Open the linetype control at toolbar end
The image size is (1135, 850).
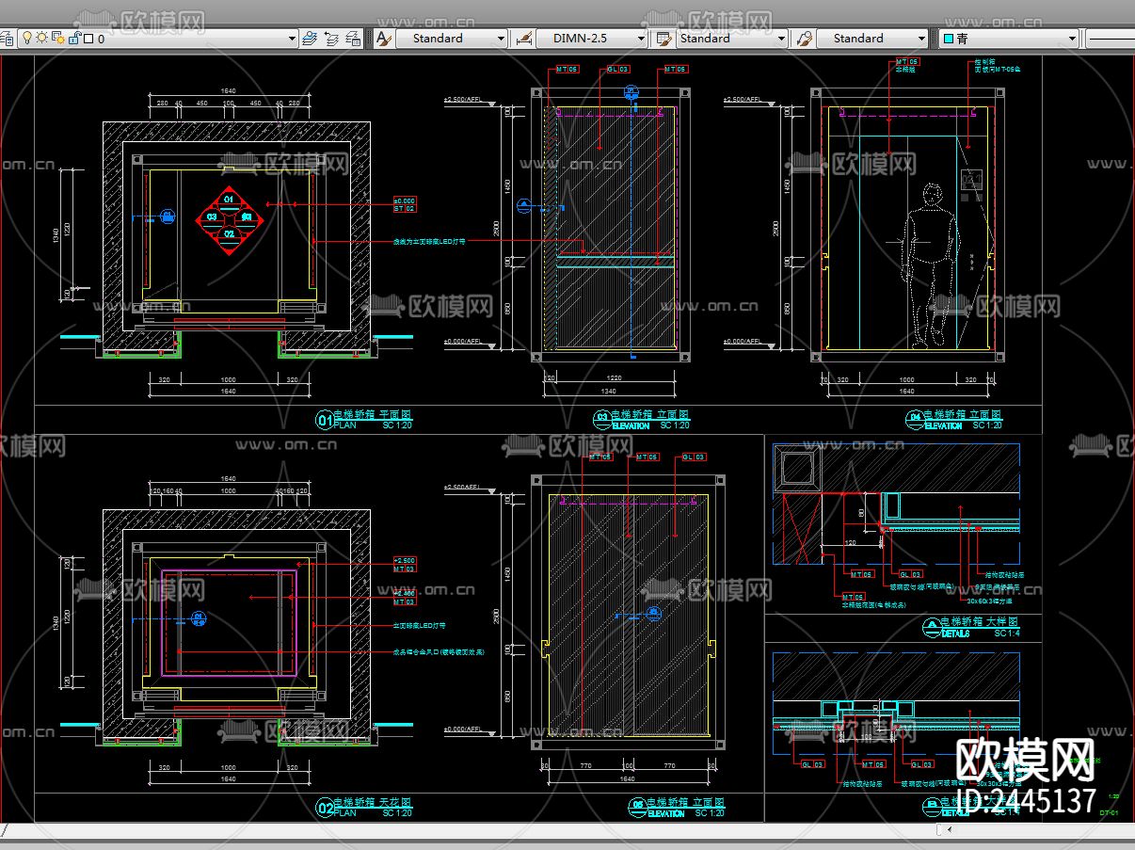coord(1111,39)
